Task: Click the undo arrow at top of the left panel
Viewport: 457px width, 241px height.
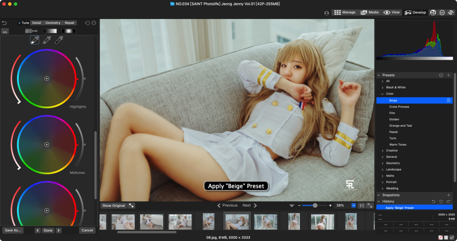Action: point(4,23)
